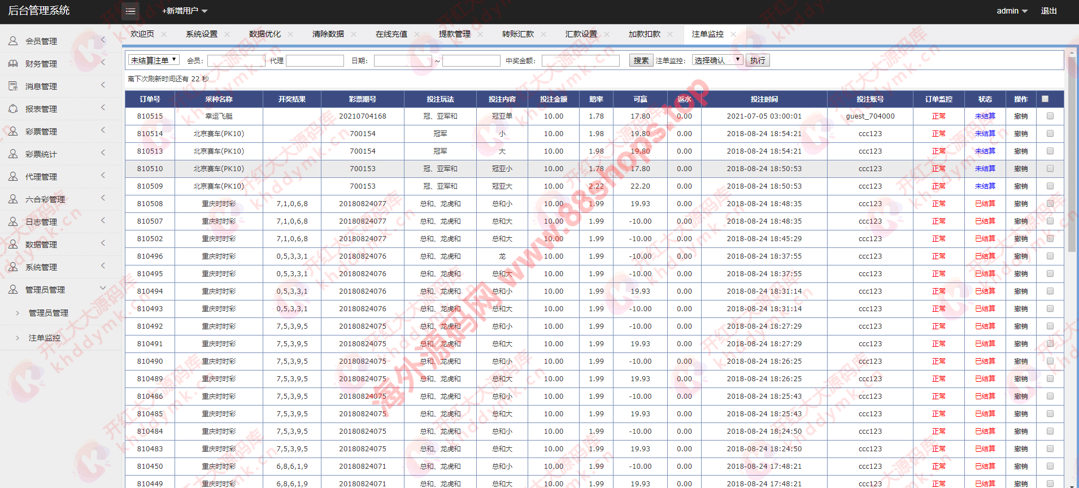
Task: Check the checkbox for order 810515
Action: (x=1050, y=116)
